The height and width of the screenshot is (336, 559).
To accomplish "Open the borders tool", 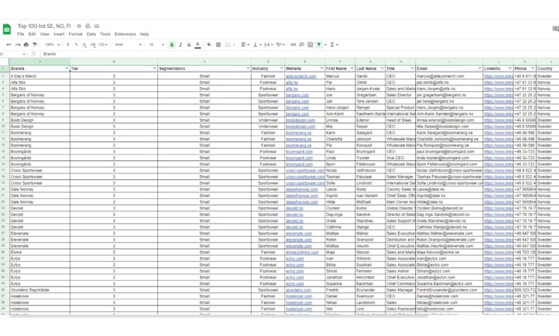I will point(218,44).
